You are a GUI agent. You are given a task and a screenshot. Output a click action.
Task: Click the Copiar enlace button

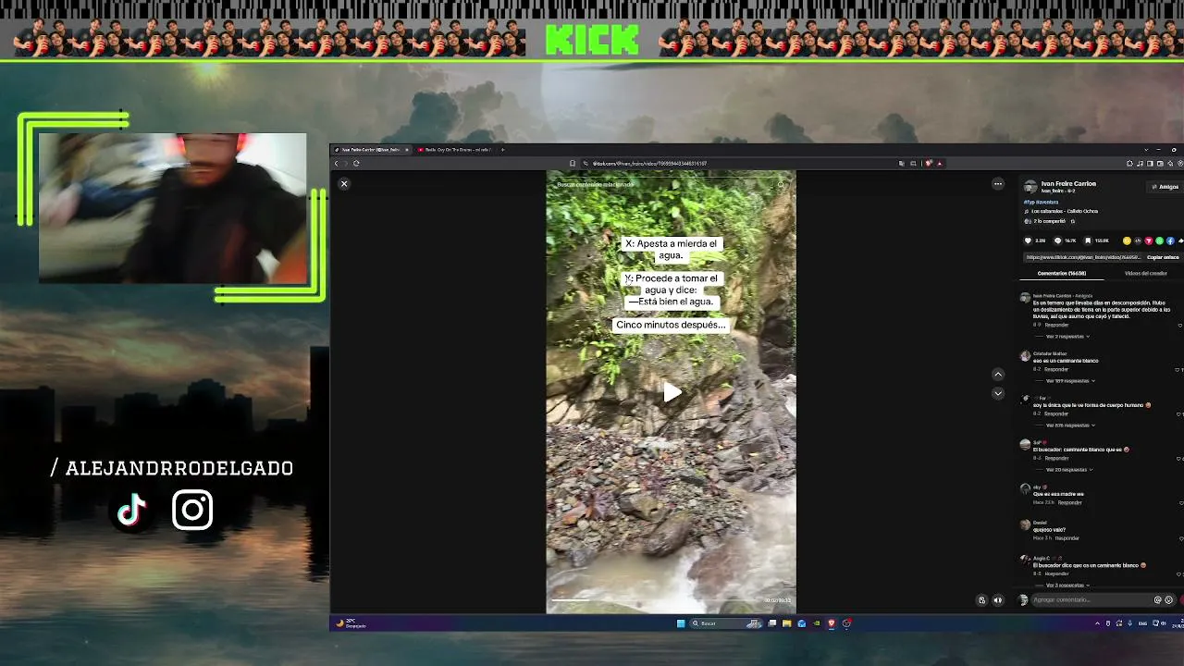point(1163,257)
